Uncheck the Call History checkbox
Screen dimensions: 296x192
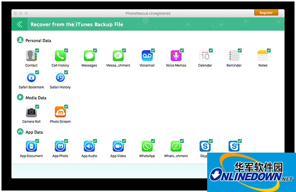(66, 50)
